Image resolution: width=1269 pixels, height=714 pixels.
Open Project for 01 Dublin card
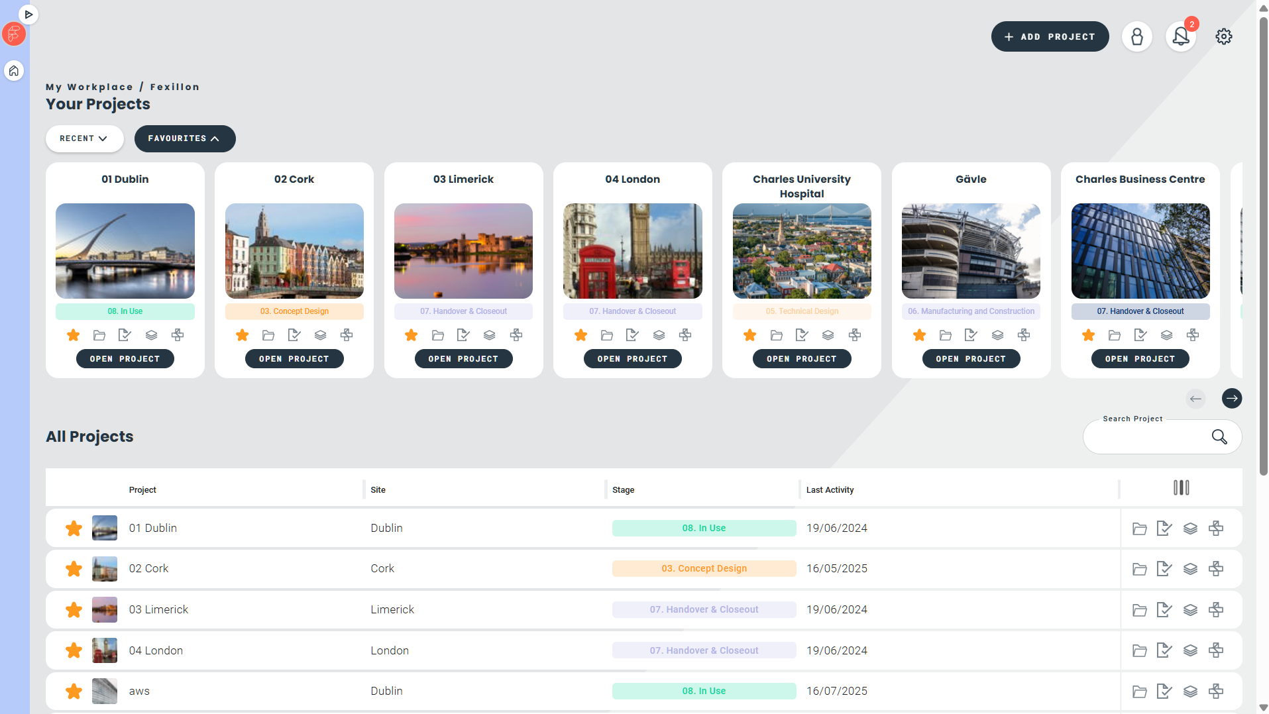(125, 359)
